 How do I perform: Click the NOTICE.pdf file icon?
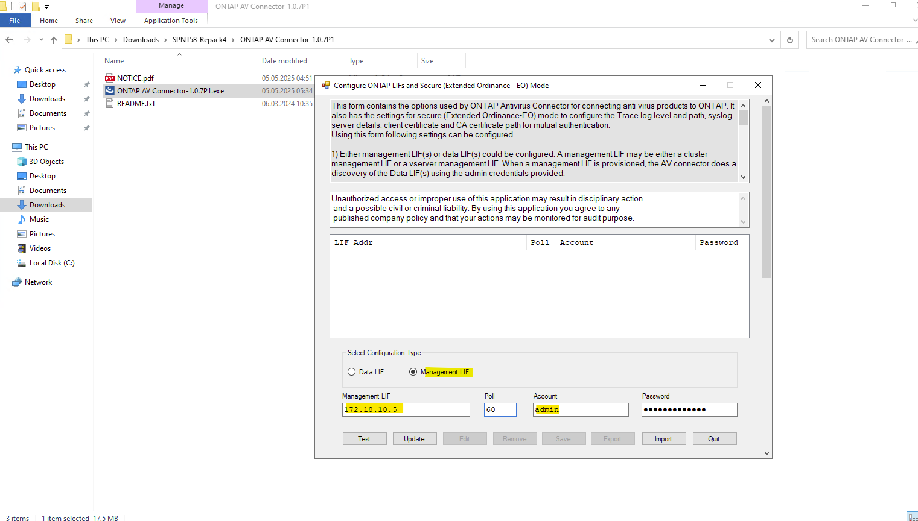(110, 78)
